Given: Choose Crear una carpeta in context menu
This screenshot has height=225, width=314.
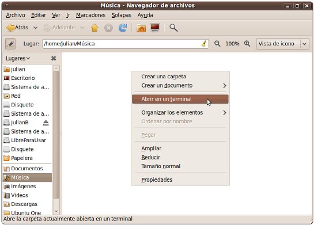Looking at the screenshot, I should coord(180,77).
